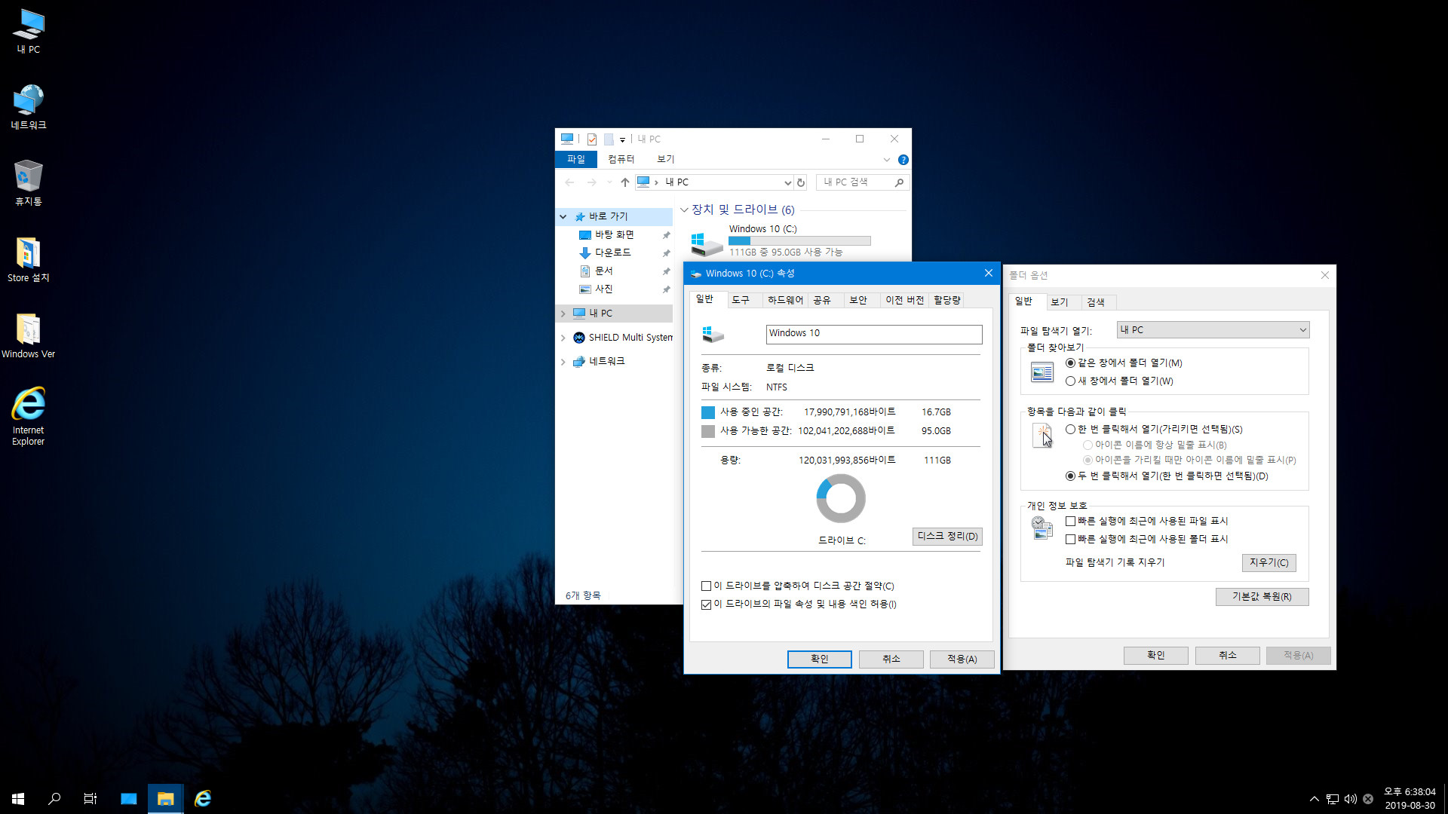This screenshot has height=814, width=1448.
Task: Open the 내 PC desktop icon
Action: [29, 31]
